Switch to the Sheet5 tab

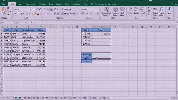[54, 98]
